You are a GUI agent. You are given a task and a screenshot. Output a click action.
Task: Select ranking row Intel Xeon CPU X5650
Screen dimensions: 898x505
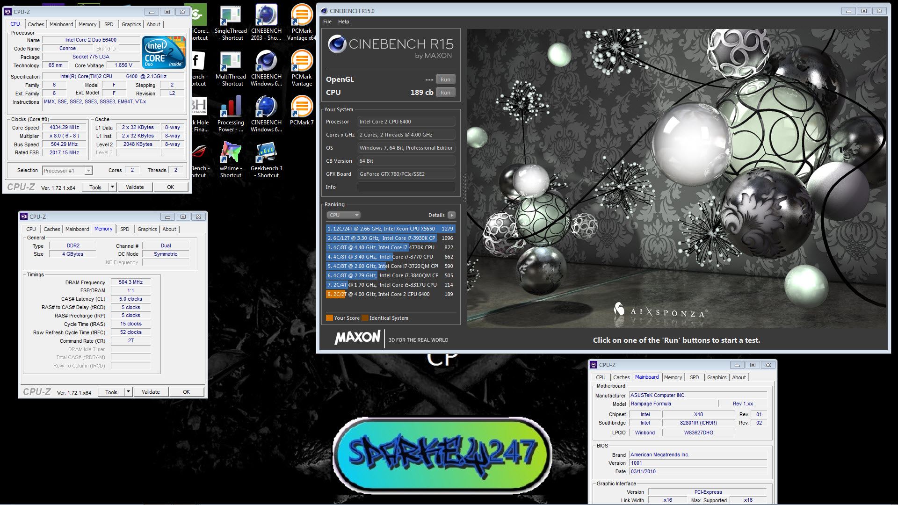(390, 229)
